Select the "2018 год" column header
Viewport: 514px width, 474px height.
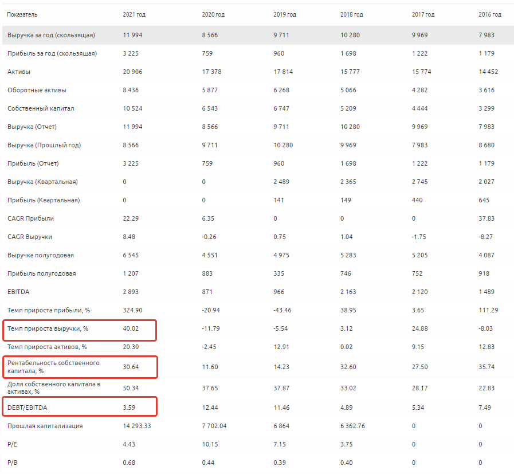click(351, 14)
